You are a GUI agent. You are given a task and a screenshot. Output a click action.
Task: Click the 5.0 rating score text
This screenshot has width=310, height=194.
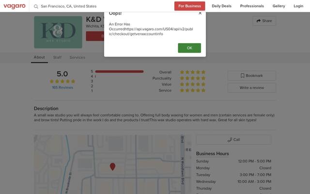[62, 74]
